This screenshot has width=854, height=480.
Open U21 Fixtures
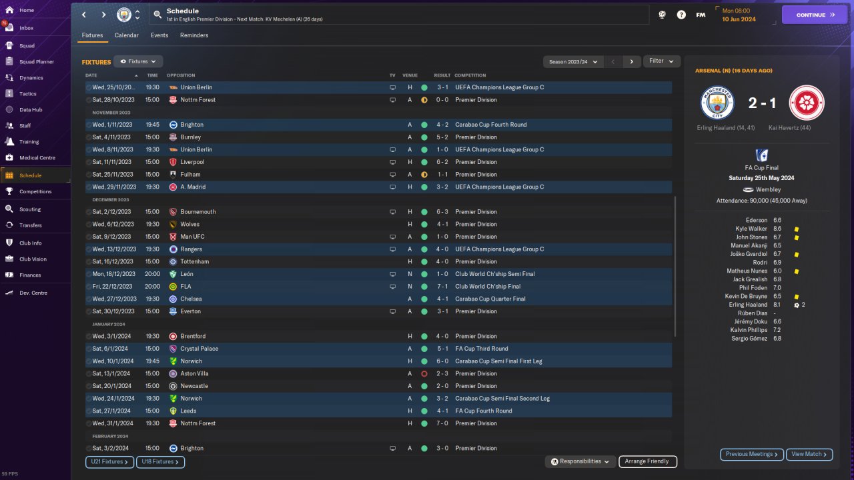pyautogui.click(x=109, y=461)
